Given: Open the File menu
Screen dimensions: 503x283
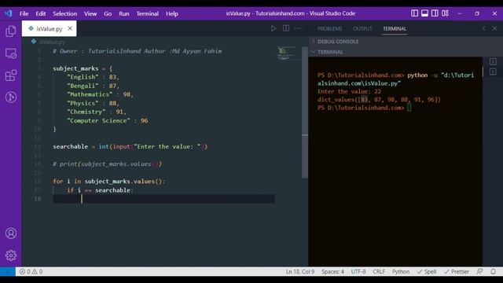Looking at the screenshot, I should [x=24, y=13].
